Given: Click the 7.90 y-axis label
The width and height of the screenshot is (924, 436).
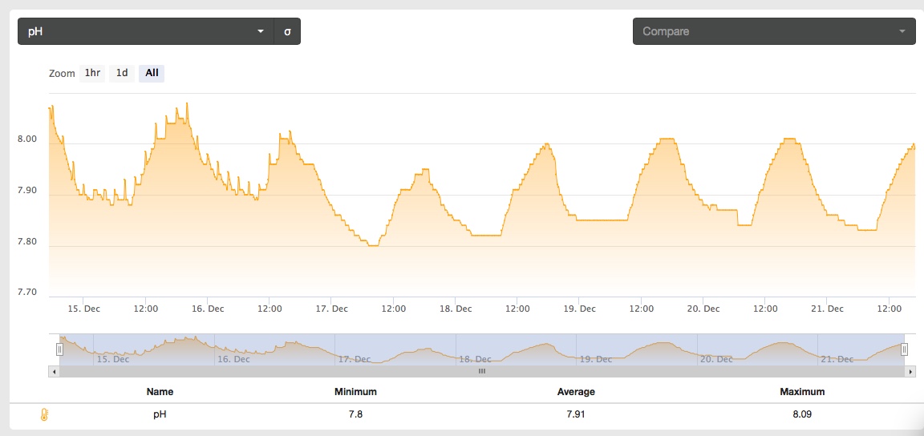Looking at the screenshot, I should pyautogui.click(x=27, y=191).
